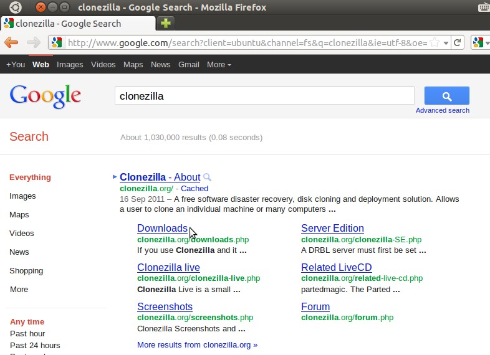Open the Cached link of first result

click(x=195, y=189)
